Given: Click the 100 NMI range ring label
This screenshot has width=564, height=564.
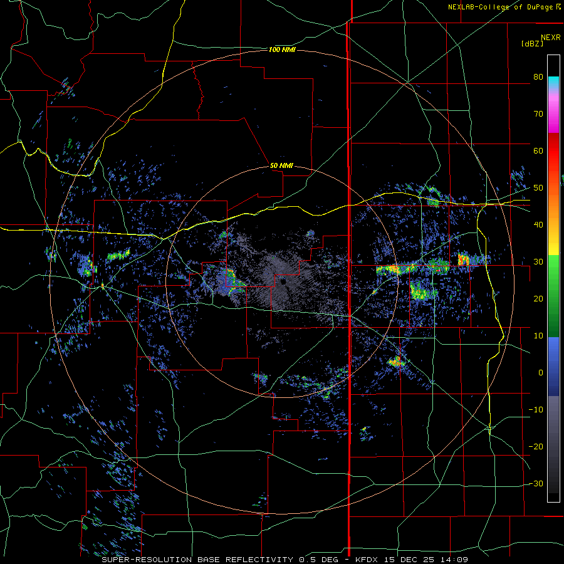Looking at the screenshot, I should coord(282,50).
